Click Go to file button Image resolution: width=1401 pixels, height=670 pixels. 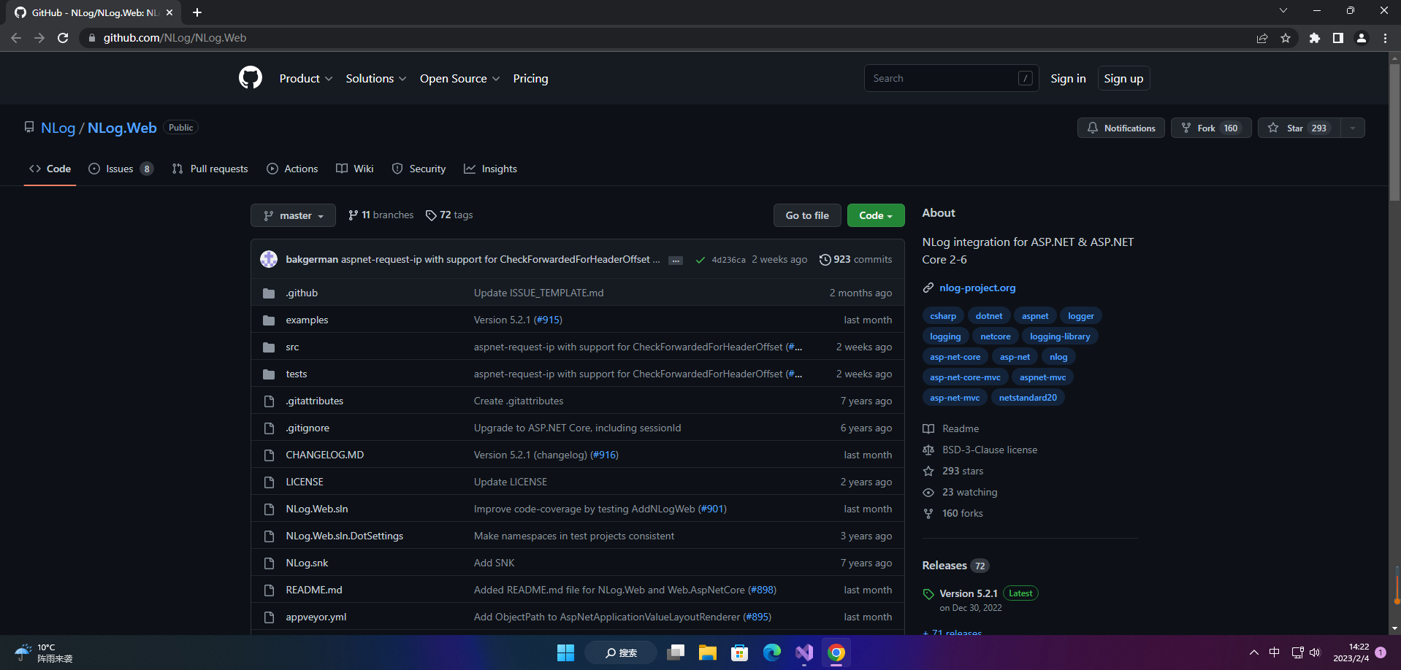coord(807,215)
